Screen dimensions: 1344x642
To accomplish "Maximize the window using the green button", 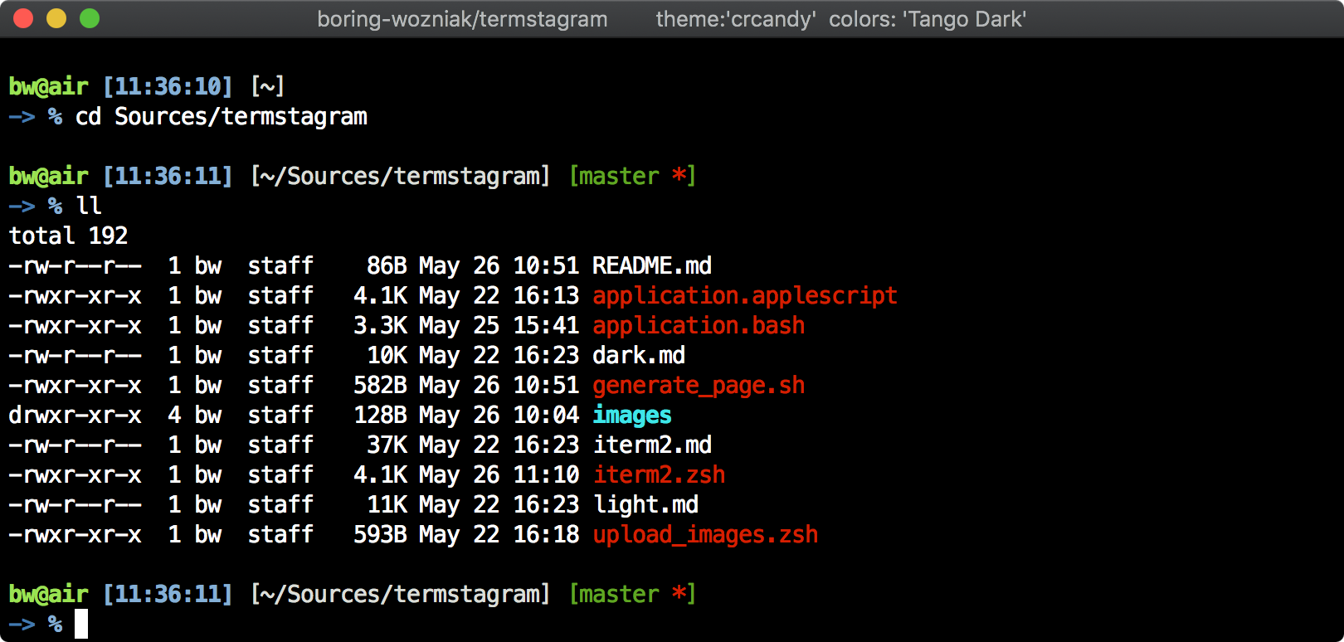I will (90, 18).
